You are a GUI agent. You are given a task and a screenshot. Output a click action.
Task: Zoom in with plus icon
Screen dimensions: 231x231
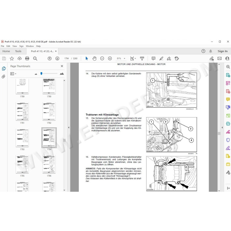pyautogui.click(x=110, y=58)
